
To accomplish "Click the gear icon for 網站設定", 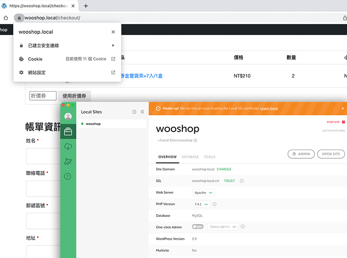I will tap(21, 72).
